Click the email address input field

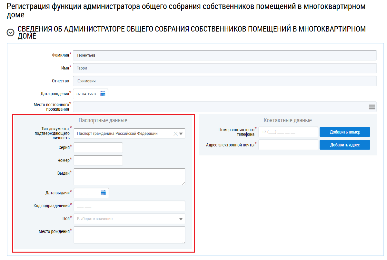[288, 145]
